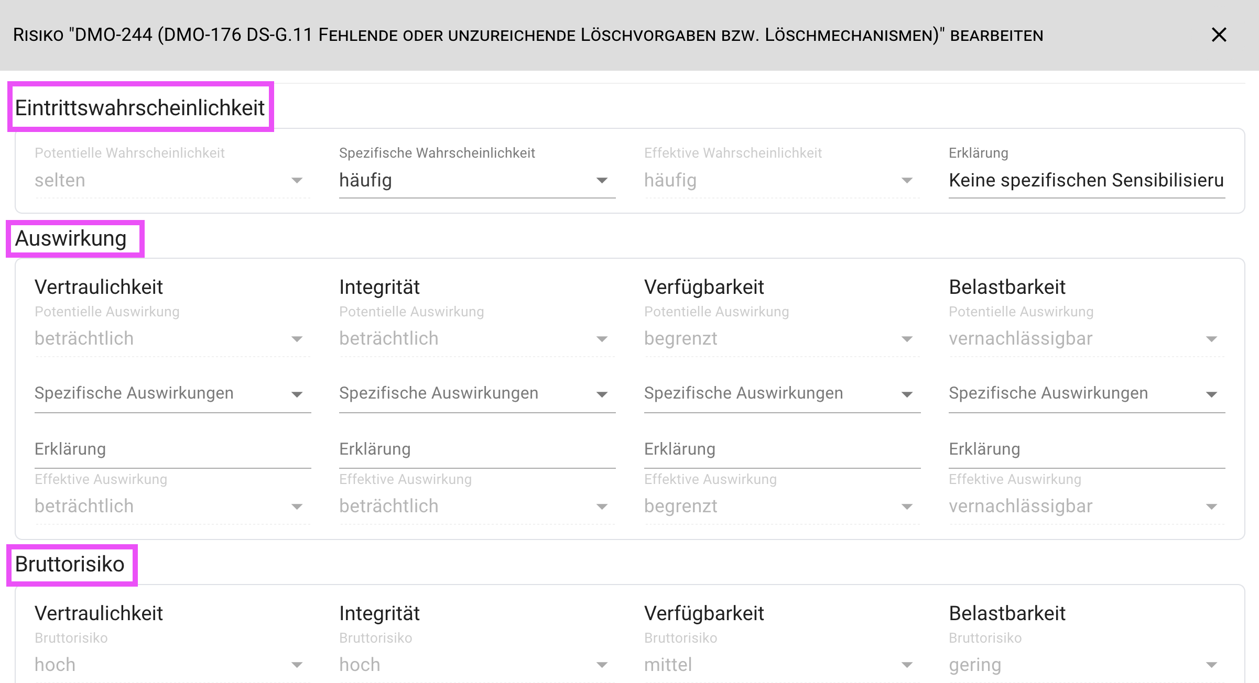Expand Spezifische Auswirkungen for Integrität
Screen dimensions: 1259x683
(x=476, y=394)
